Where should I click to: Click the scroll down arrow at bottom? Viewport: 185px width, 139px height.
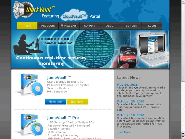click(183, 137)
